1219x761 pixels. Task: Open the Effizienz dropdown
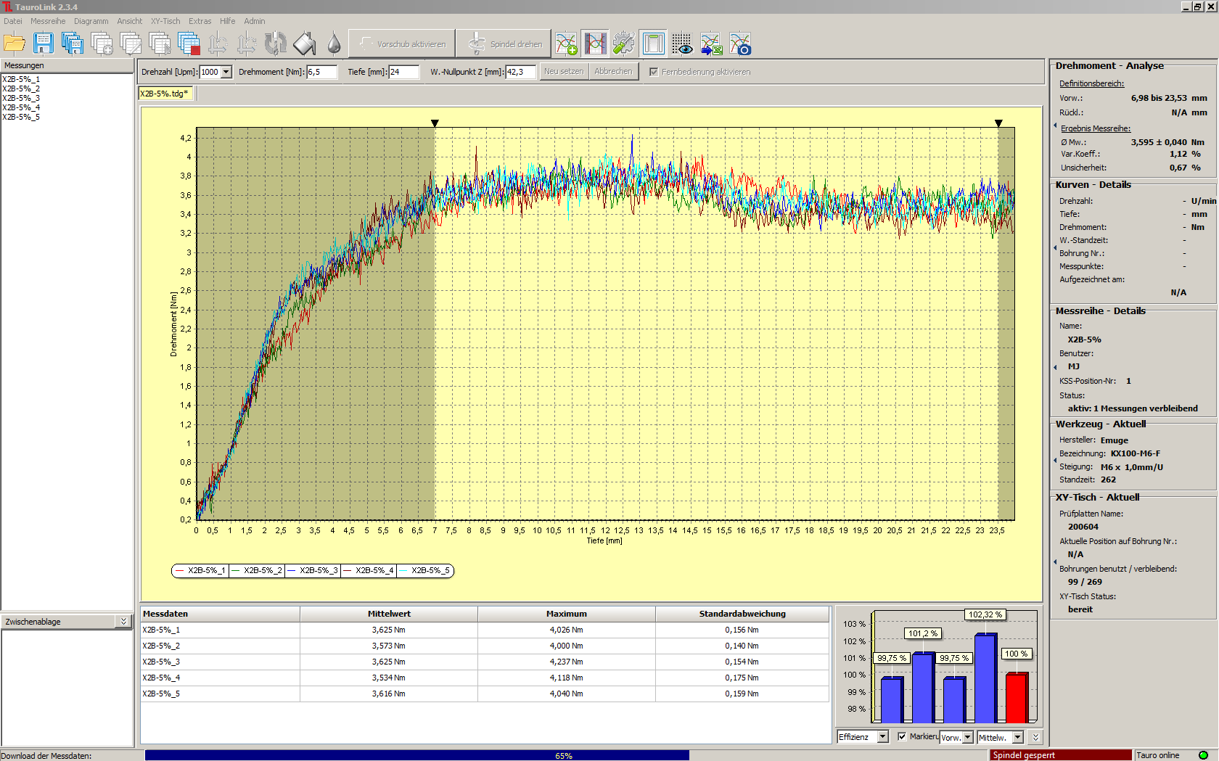point(882,736)
